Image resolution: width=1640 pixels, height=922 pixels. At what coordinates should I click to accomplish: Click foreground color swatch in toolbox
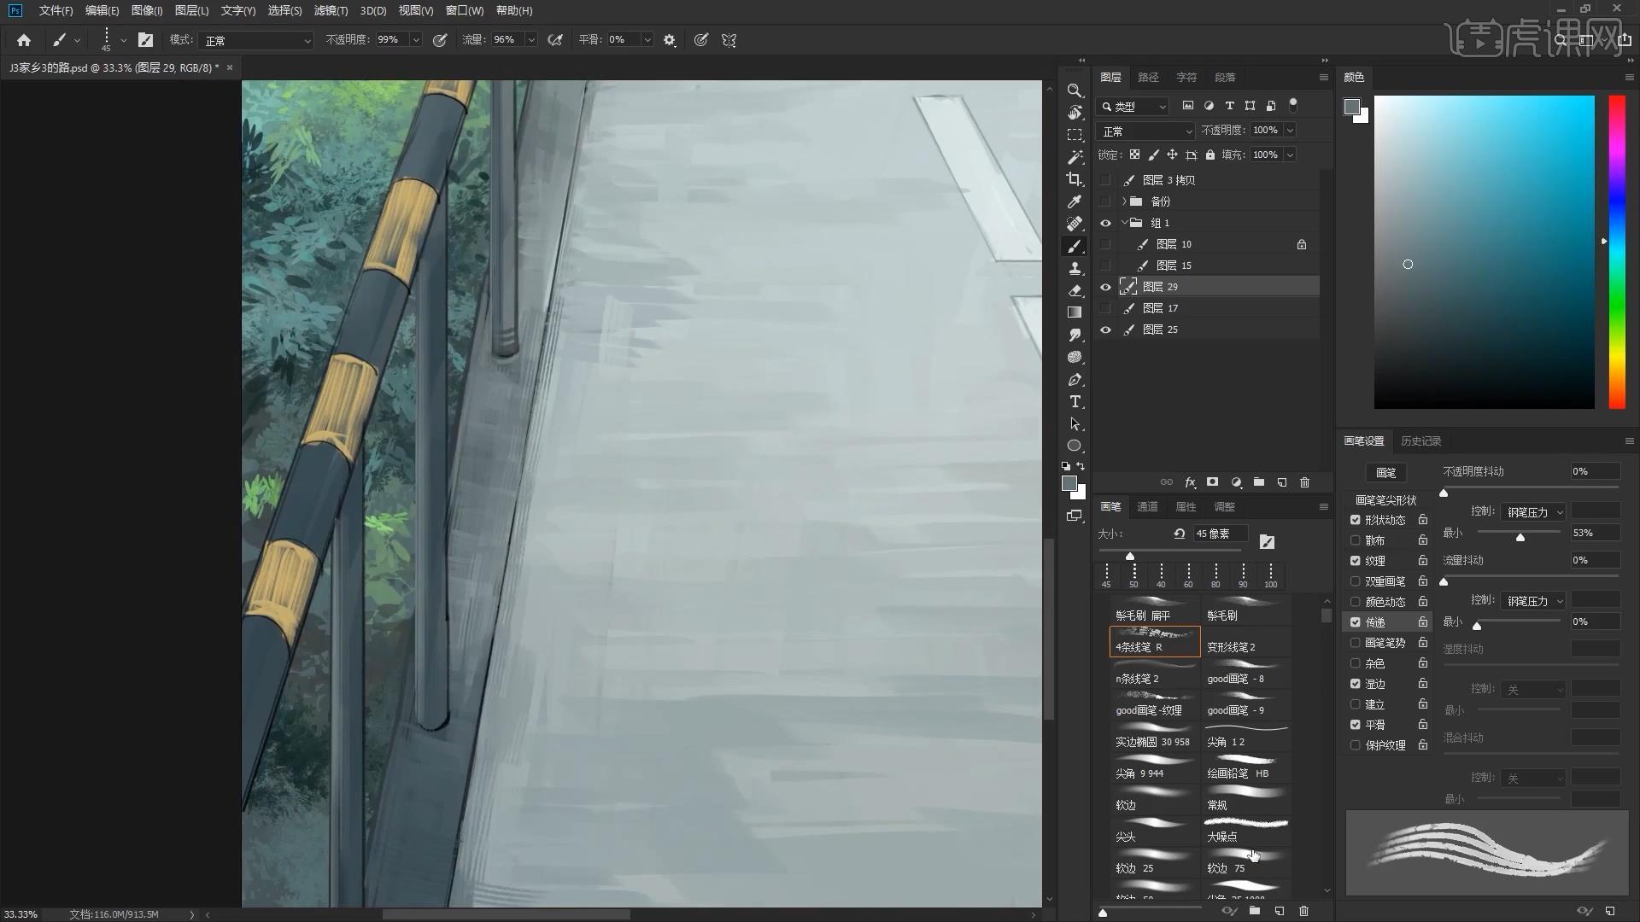pos(1069,483)
